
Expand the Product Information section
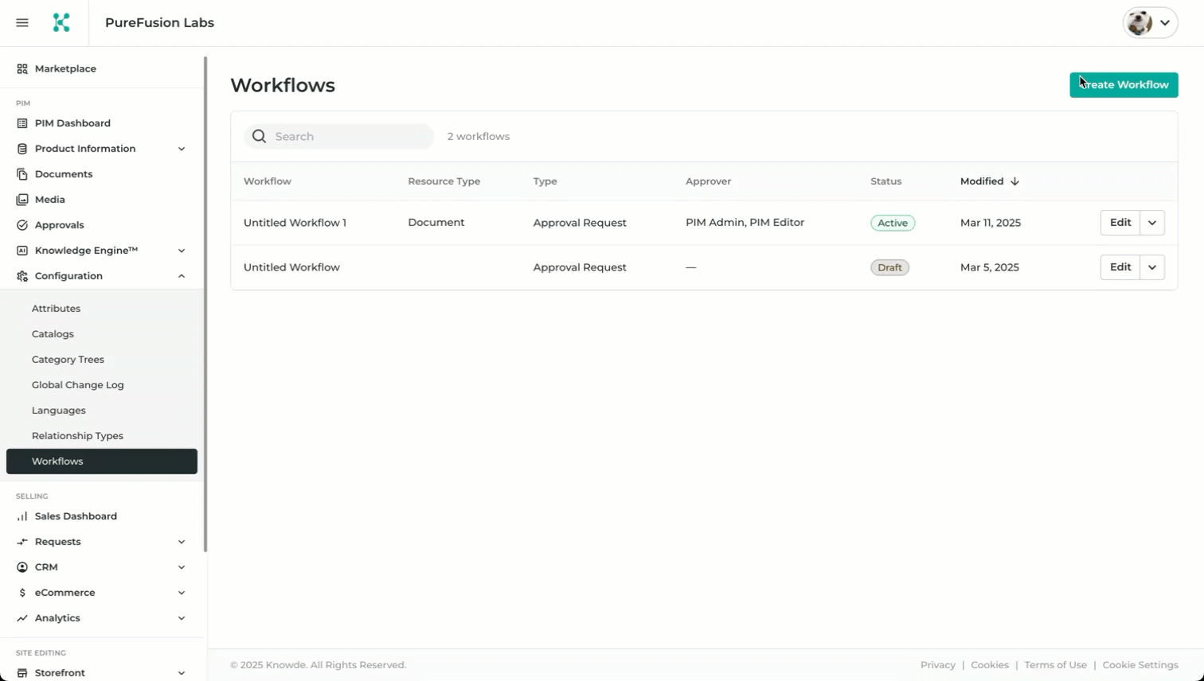pyautogui.click(x=182, y=149)
